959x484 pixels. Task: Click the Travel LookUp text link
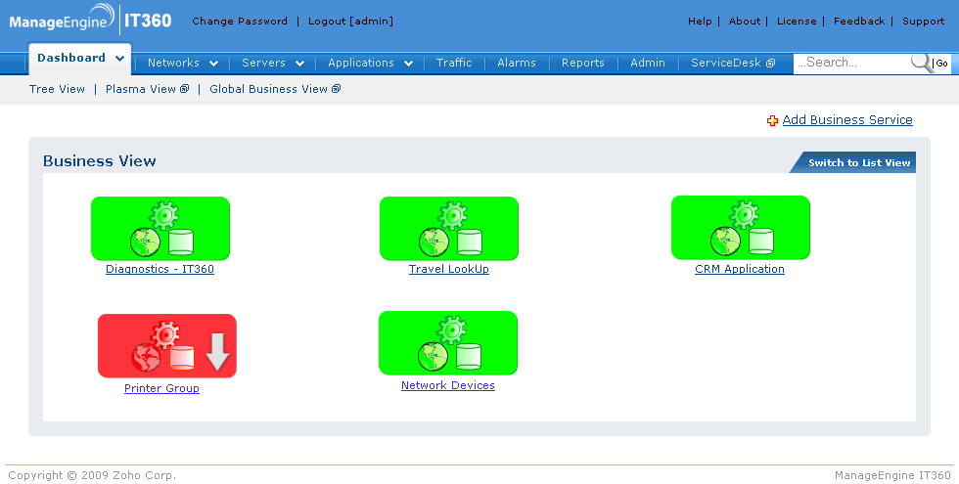[449, 269]
